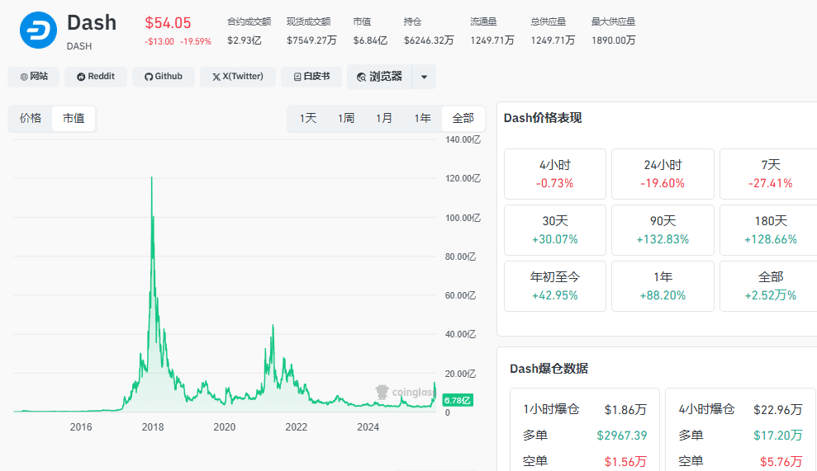Screen dimensions: 817x471
Task: Select the 1天 time range
Action: (308, 118)
